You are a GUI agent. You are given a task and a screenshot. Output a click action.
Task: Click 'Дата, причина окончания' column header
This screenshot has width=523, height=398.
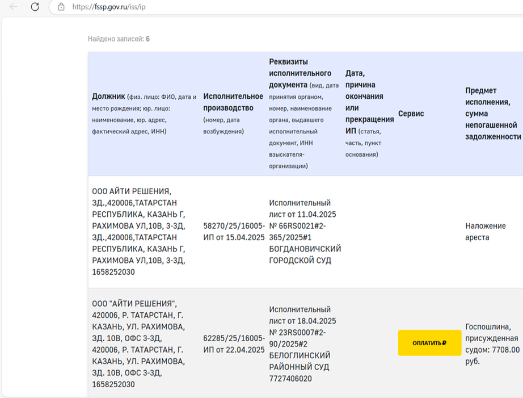370,114
